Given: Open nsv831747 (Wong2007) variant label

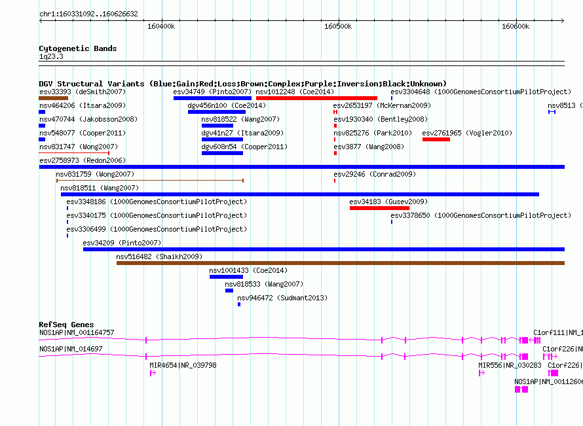Looking at the screenshot, I should 79,147.
